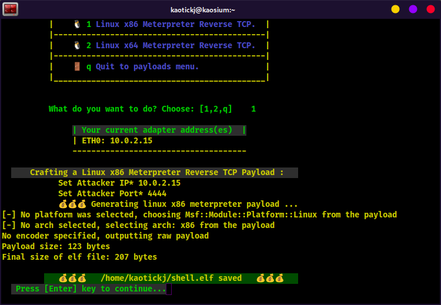This screenshot has width=441, height=305.
Task: Click the penguin icon beside option 2
Action: coord(77,45)
